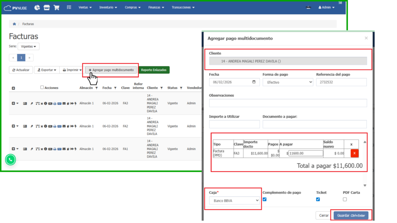Open the shopping cart icon
This screenshot has height=223, width=397.
[57, 7]
